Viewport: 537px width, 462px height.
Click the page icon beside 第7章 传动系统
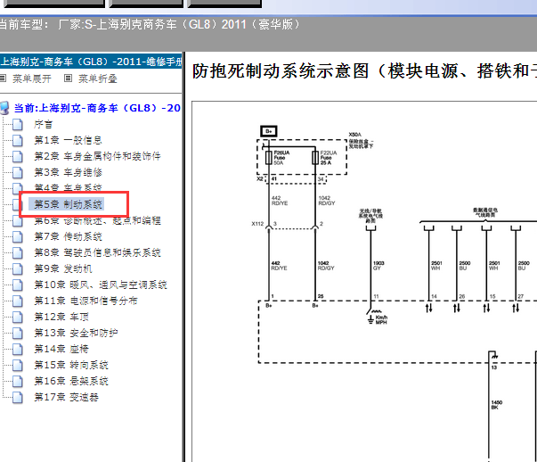coord(18,237)
